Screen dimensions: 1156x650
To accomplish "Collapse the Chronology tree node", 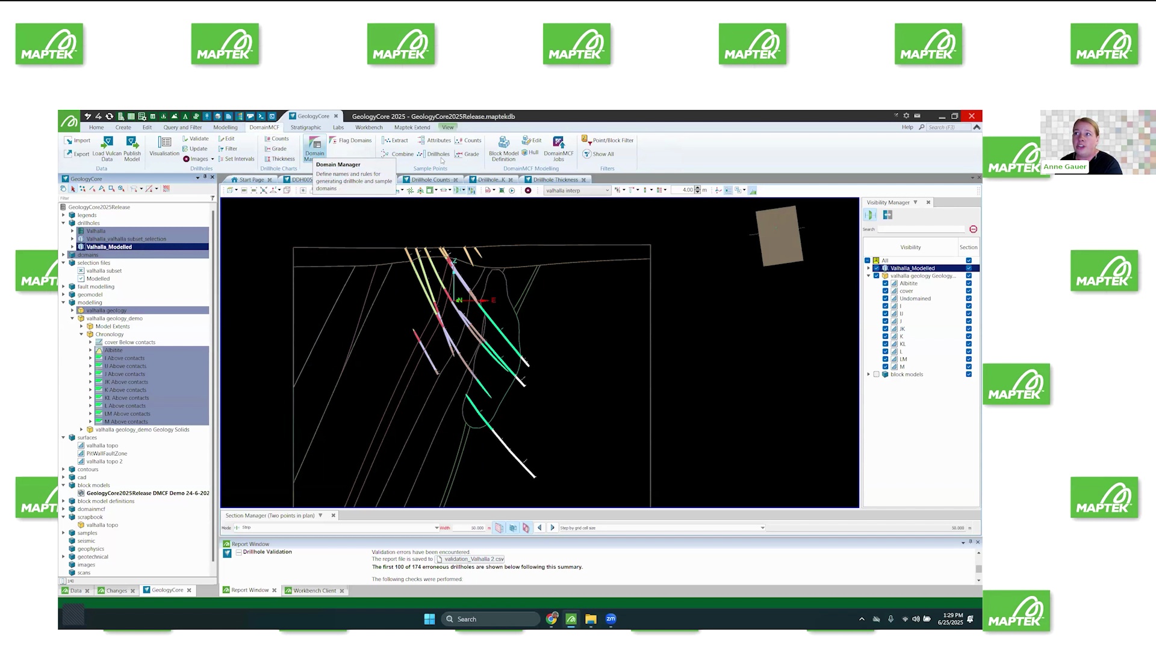I will [x=81, y=334].
